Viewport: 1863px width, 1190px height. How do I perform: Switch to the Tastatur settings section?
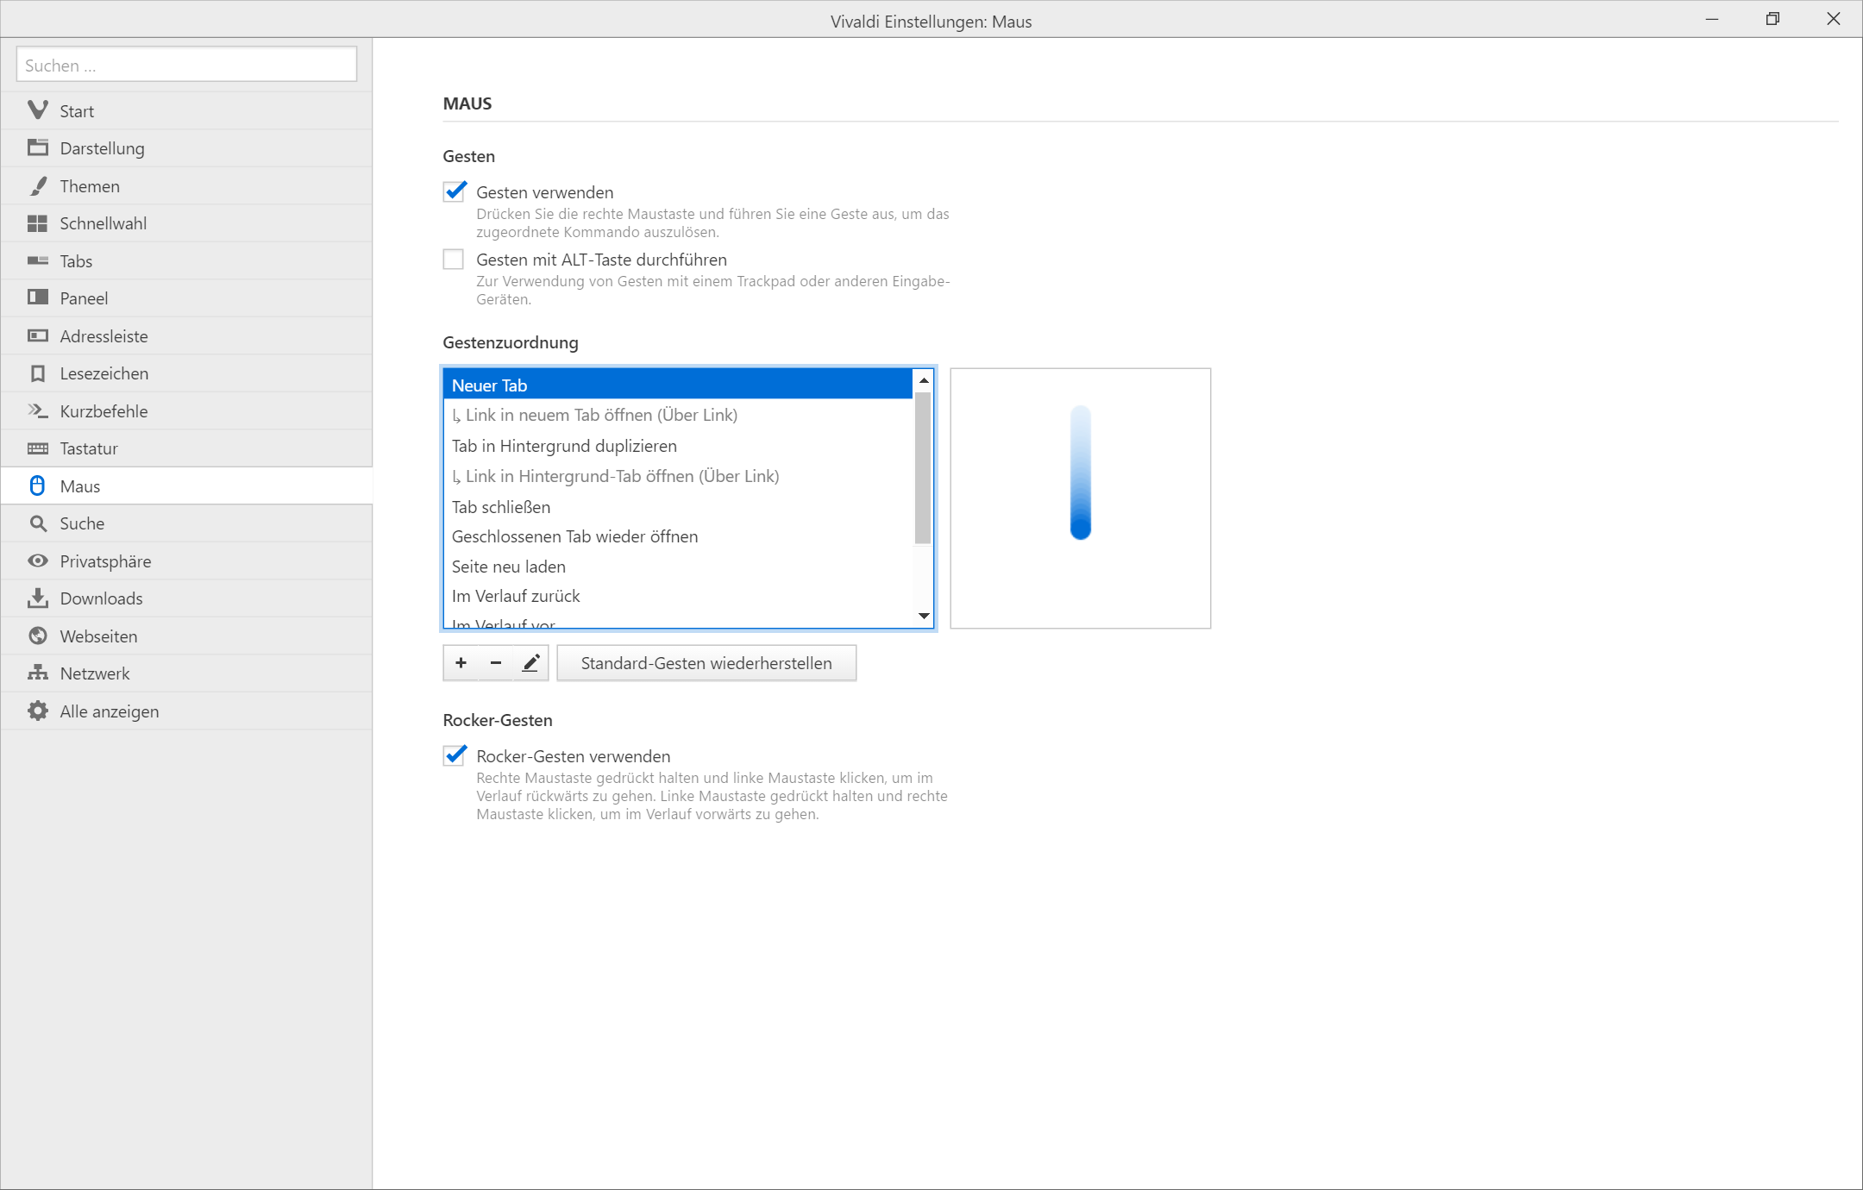tap(89, 448)
